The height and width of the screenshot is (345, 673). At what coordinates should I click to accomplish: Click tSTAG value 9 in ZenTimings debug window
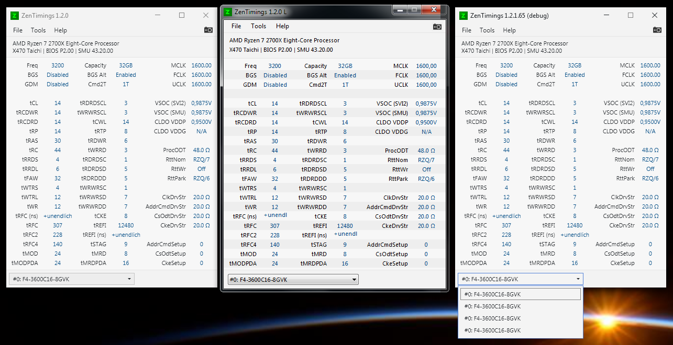[x=575, y=244]
